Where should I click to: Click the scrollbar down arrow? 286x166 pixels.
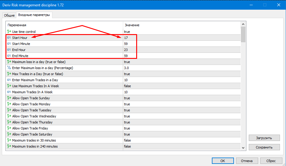(243, 148)
